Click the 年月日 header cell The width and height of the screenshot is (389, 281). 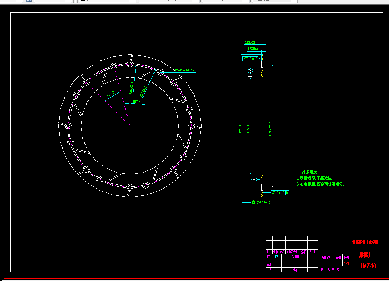tap(312, 252)
